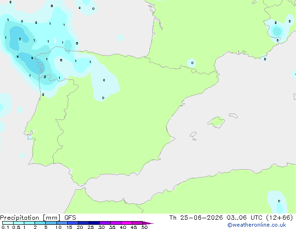Viewport: 296px width, 229px height.
Task: Click the '15' legend scale label
Action: 69,227
